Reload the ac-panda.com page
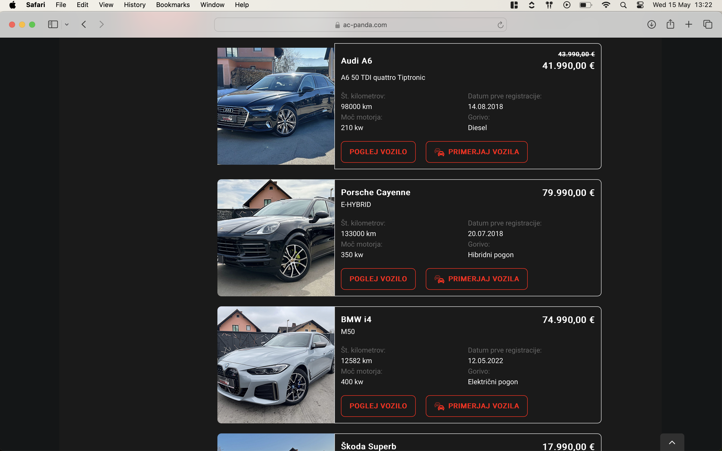Viewport: 722px width, 451px height. pos(500,25)
